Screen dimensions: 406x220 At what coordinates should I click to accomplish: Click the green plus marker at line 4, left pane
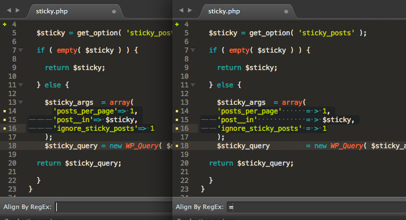pyautogui.click(x=5, y=24)
